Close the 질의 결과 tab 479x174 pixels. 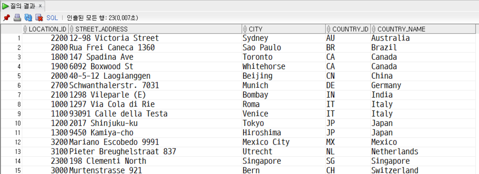(x=40, y=6)
